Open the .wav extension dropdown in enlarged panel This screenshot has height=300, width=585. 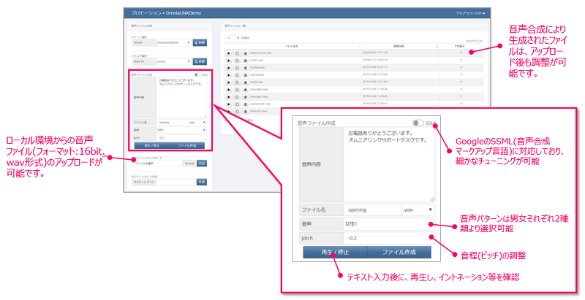click(x=418, y=209)
